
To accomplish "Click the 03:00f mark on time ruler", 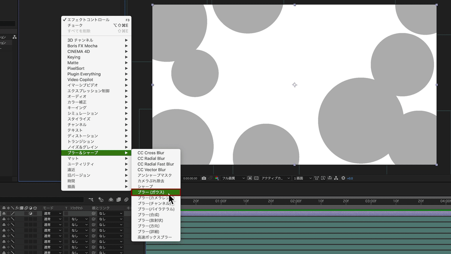I will click(371, 201).
